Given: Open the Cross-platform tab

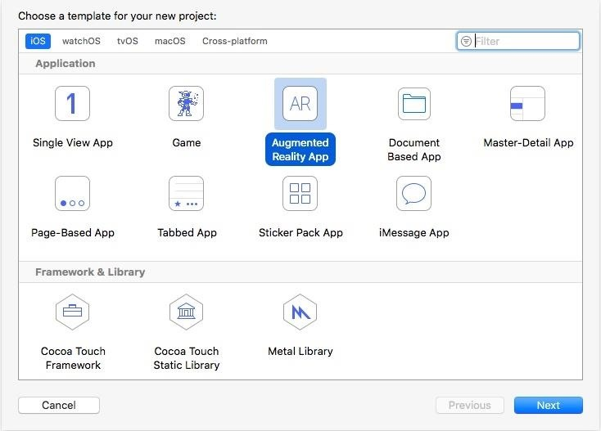Looking at the screenshot, I should coord(235,41).
